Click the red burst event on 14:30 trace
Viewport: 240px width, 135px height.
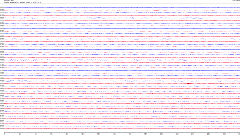(188, 83)
